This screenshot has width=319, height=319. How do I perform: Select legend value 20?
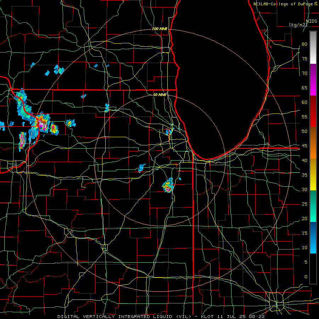[x=304, y=218]
